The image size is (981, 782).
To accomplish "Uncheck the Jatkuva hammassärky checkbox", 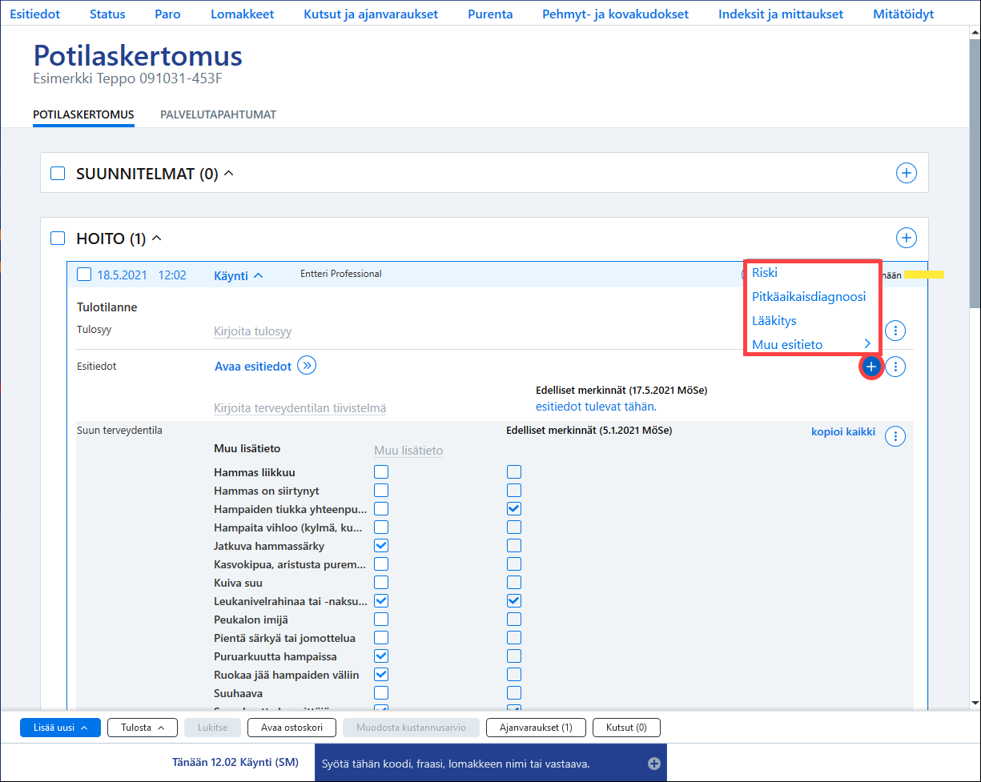I will tap(381, 546).
